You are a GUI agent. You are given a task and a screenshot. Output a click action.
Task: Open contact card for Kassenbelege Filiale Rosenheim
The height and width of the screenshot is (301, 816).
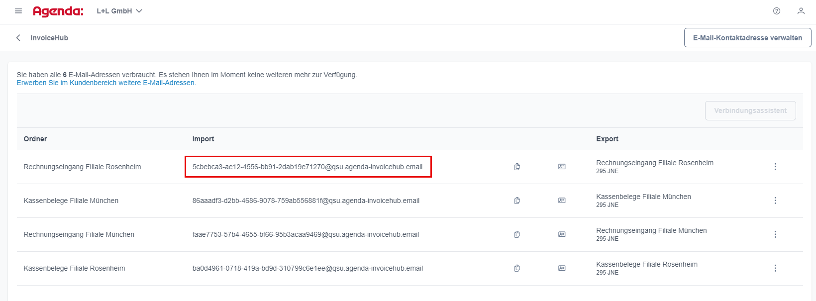[562, 268]
